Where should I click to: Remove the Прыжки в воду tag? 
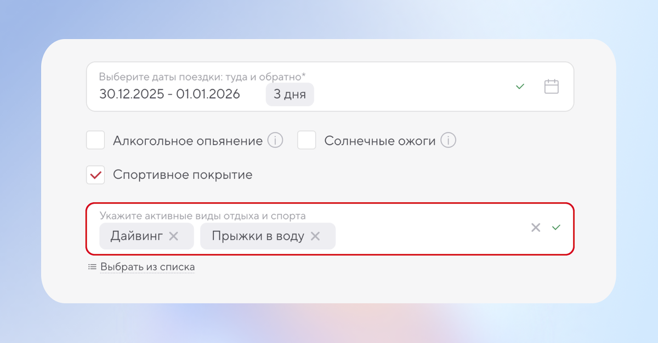[x=315, y=236]
